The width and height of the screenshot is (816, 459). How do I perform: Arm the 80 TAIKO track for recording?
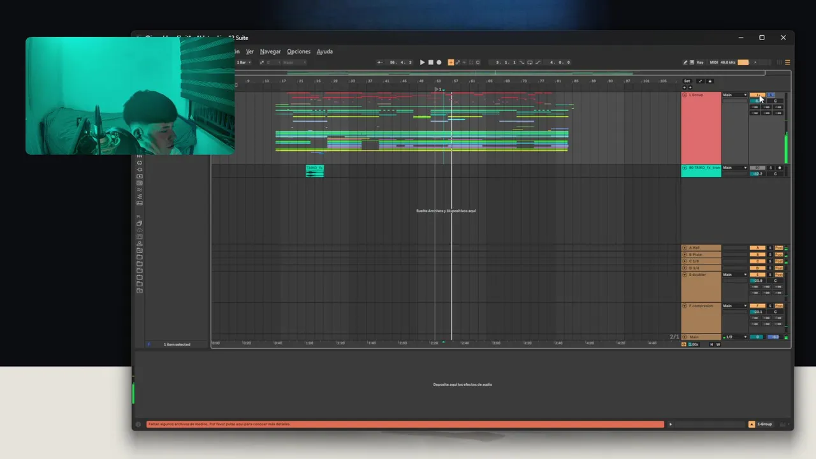coord(780,168)
